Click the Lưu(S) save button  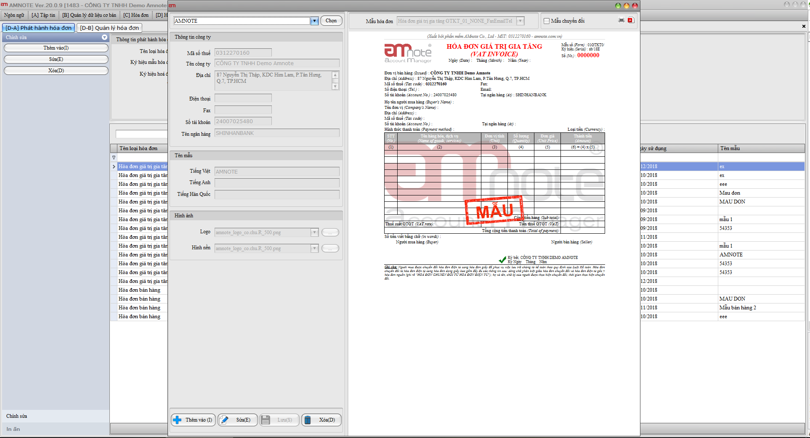click(x=279, y=420)
